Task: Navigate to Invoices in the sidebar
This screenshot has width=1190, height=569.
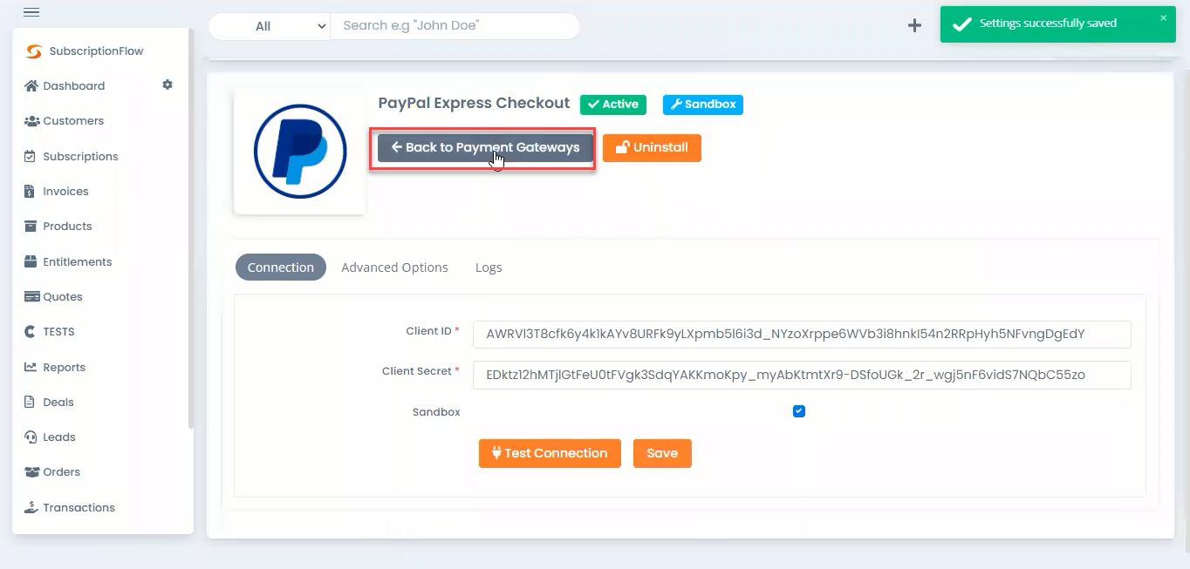Action: (65, 192)
